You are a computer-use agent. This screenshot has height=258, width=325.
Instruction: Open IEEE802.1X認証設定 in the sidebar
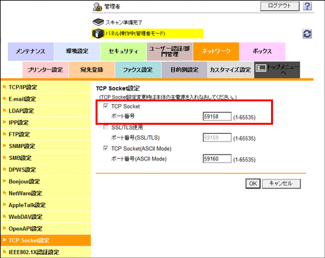coord(45,252)
